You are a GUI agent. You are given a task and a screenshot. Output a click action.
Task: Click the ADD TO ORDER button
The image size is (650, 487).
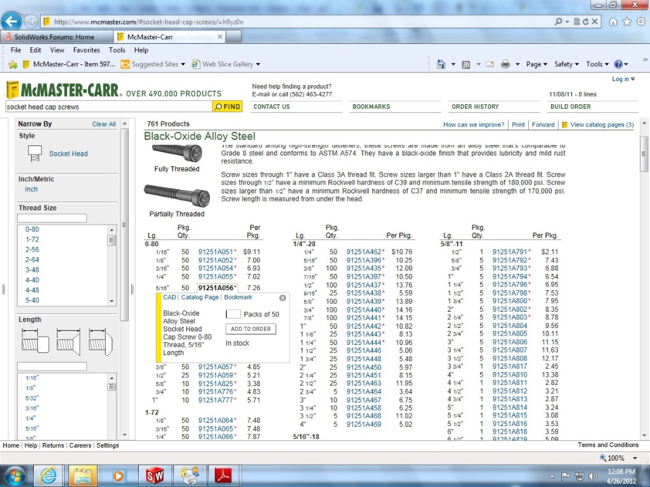[251, 329]
